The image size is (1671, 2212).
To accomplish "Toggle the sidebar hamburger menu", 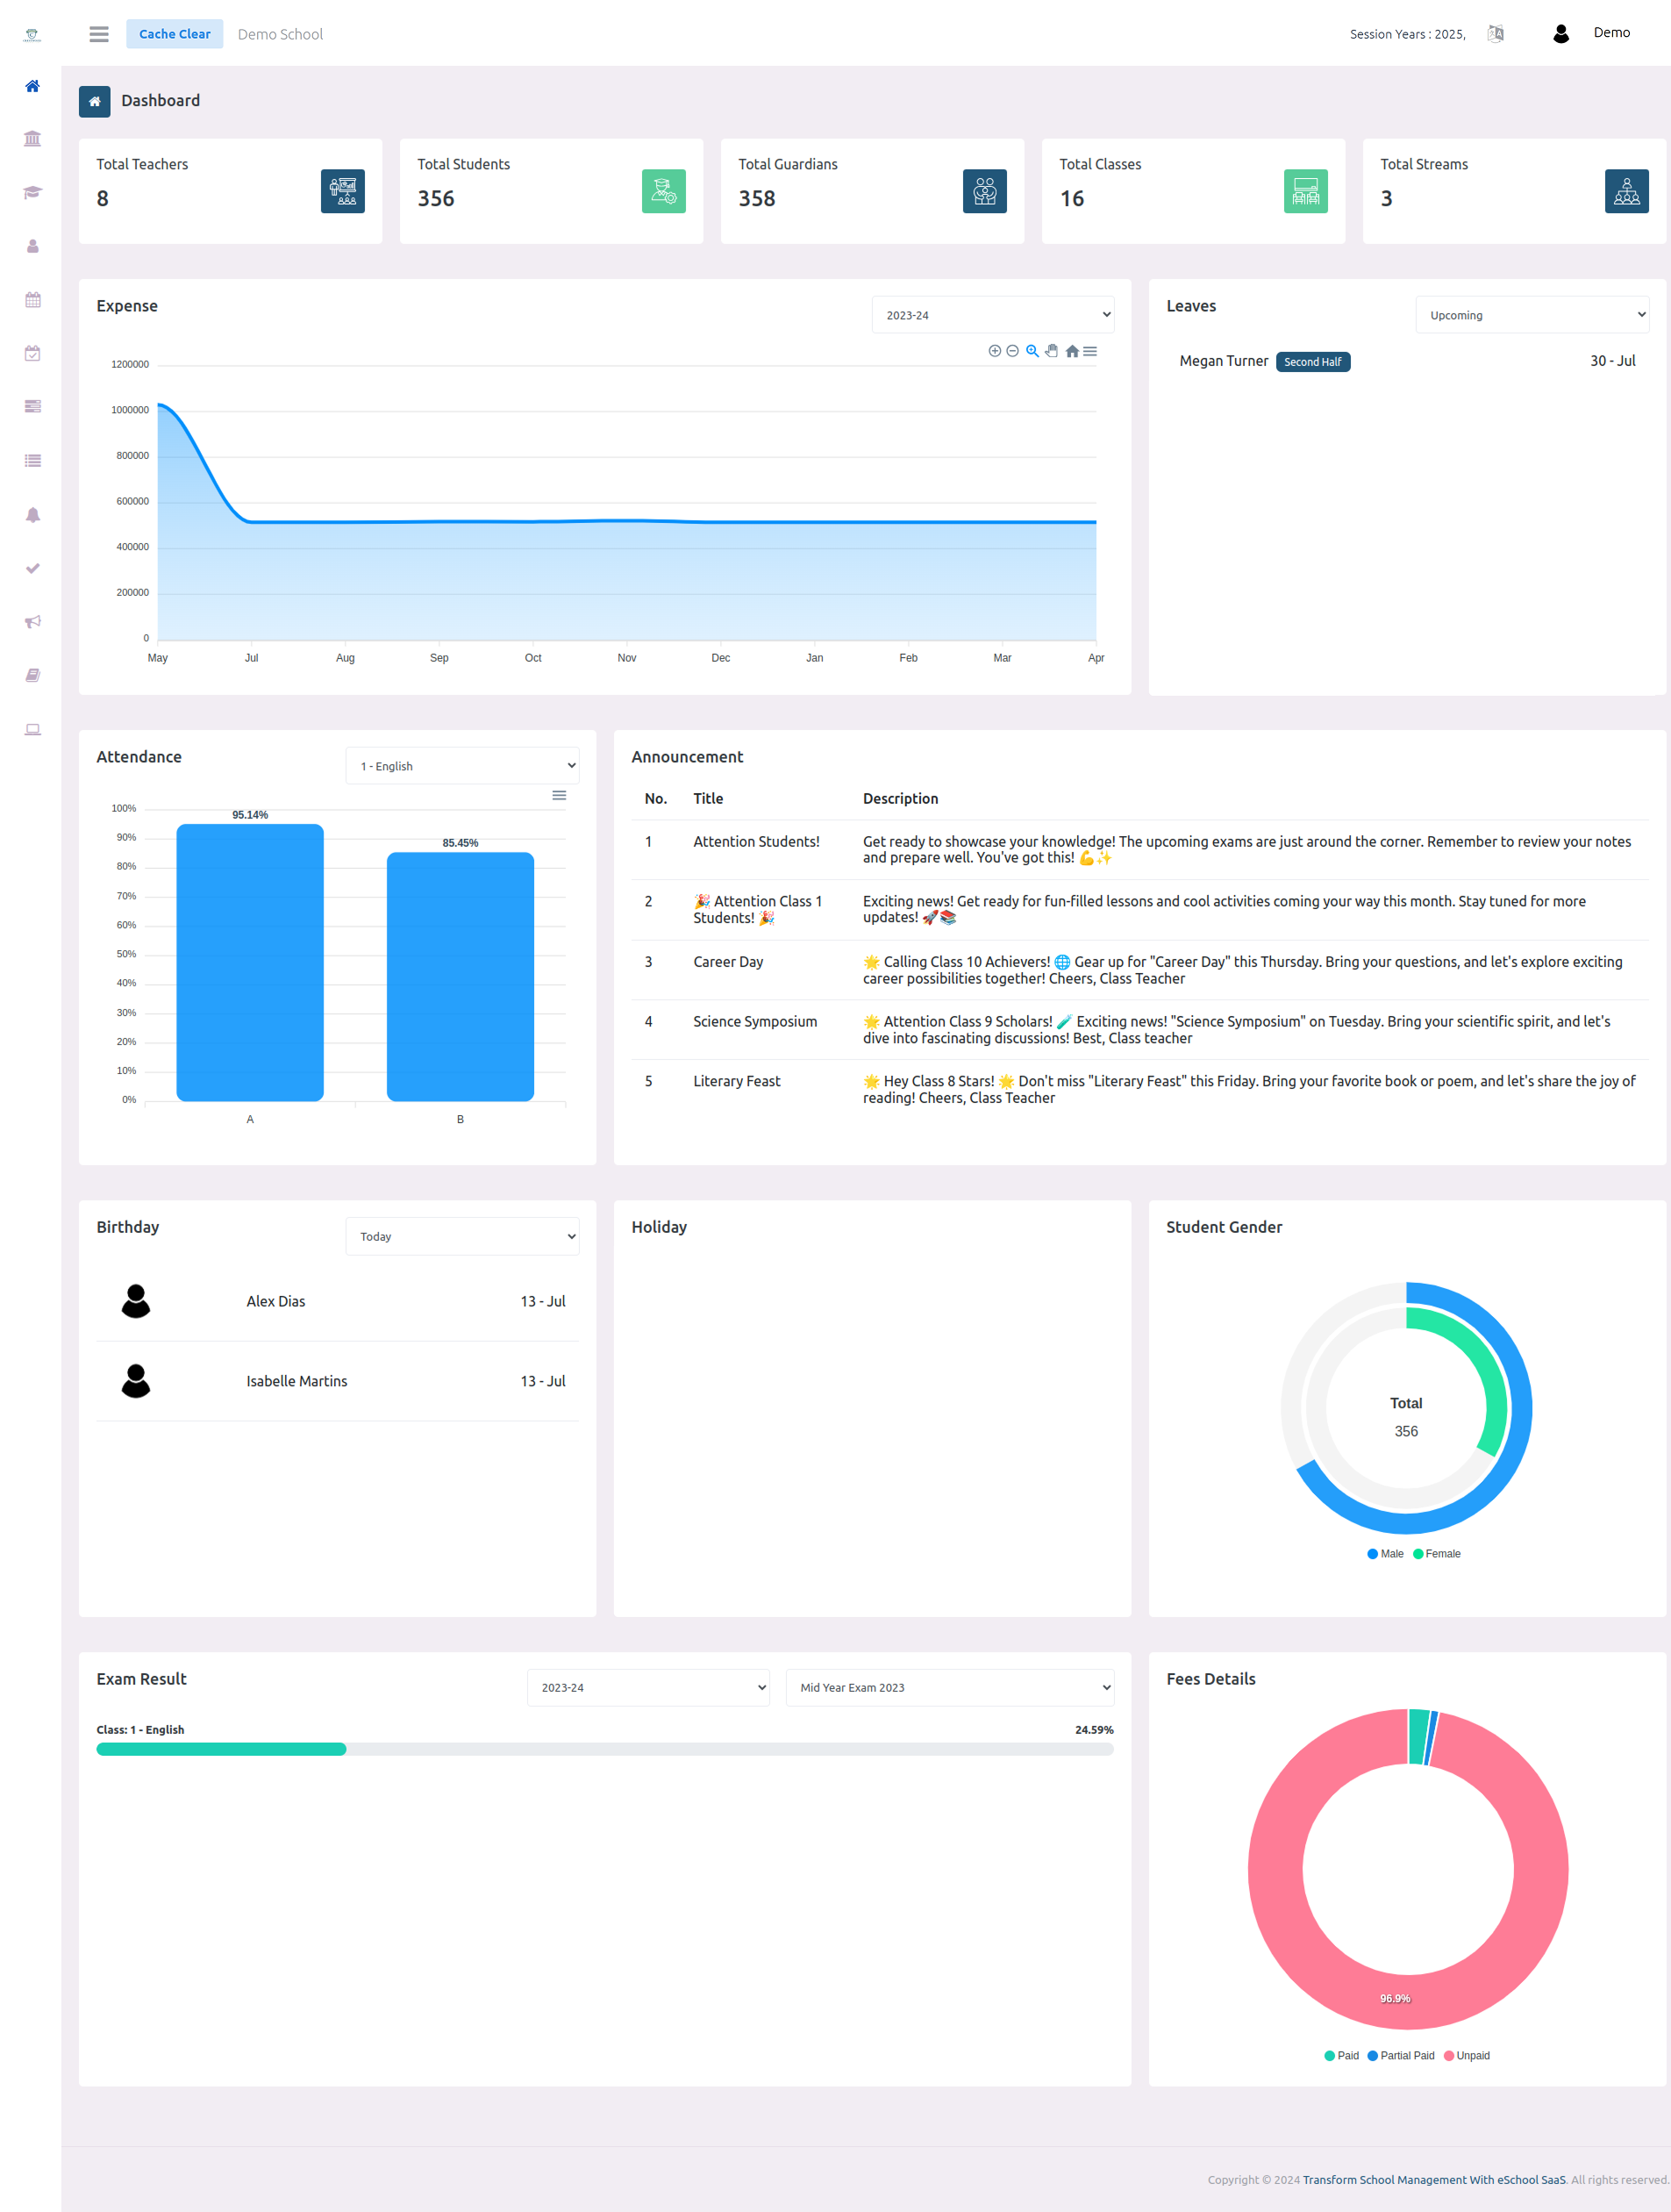I will pyautogui.click(x=99, y=34).
